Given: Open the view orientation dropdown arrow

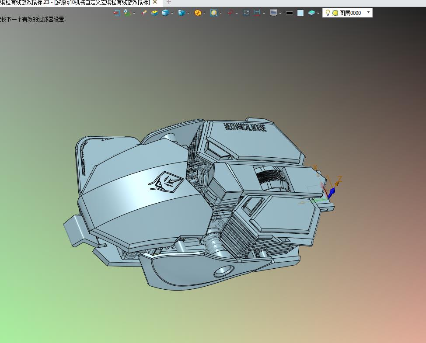Looking at the screenshot, I should pos(188,13).
